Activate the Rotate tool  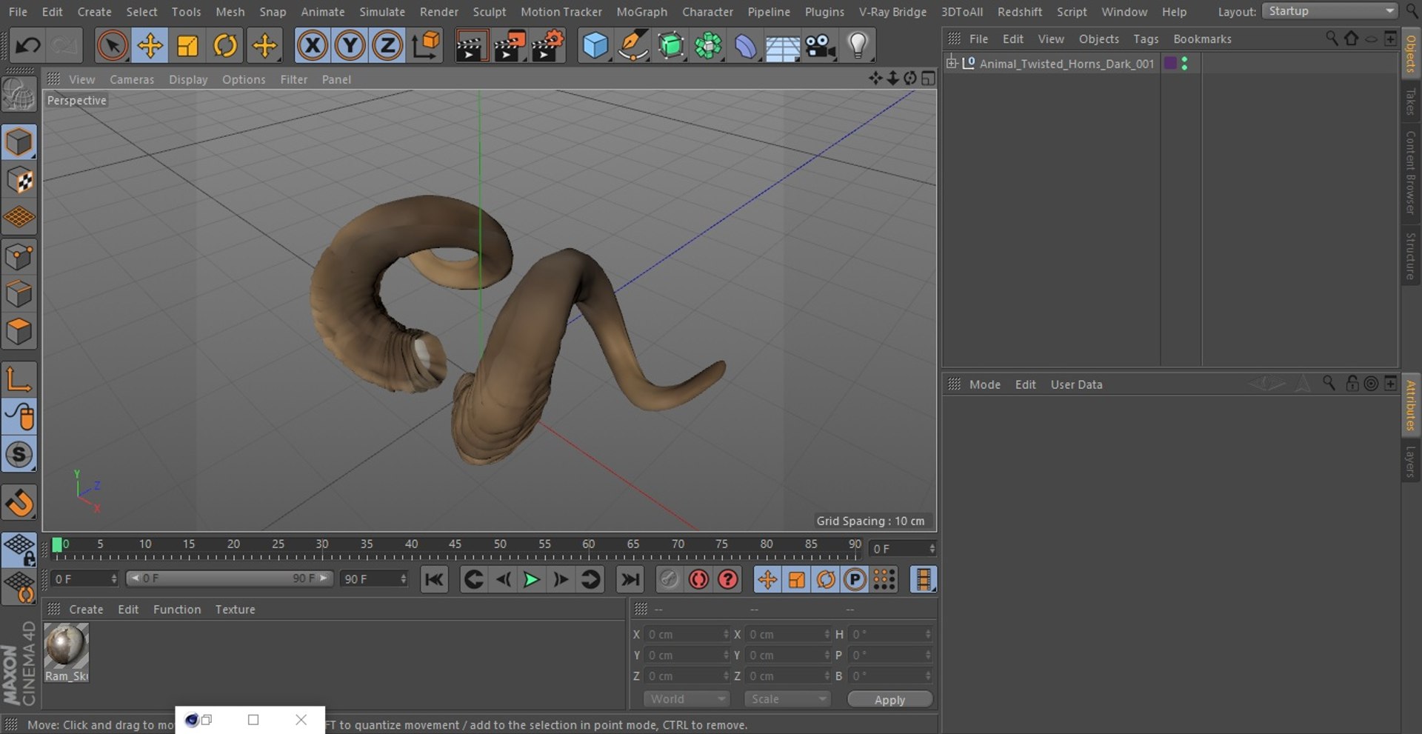point(225,46)
